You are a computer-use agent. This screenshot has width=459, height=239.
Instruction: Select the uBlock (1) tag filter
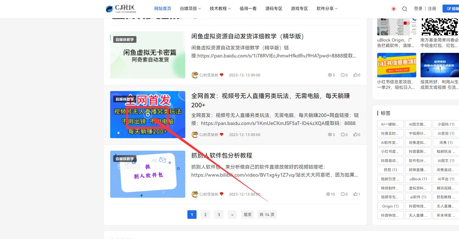click(x=418, y=178)
